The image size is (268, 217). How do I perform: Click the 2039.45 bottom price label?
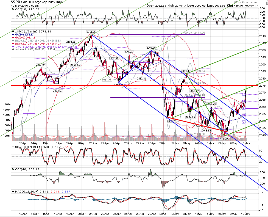coord(224,139)
